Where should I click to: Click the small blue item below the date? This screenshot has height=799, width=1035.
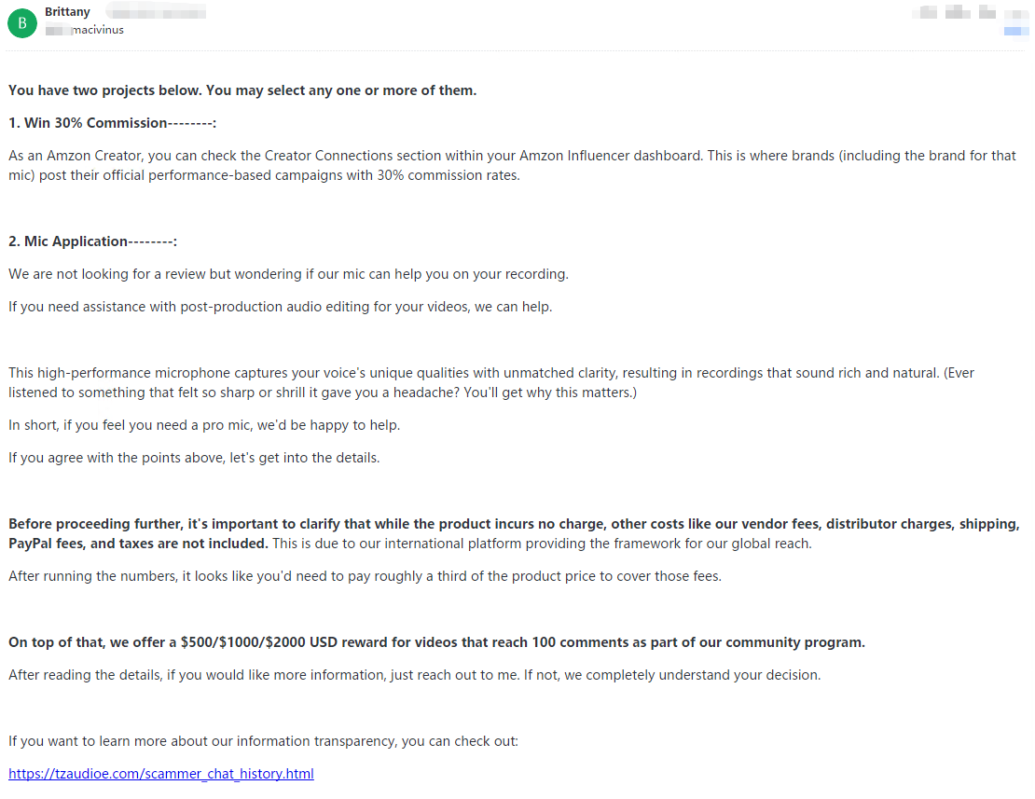[1015, 31]
